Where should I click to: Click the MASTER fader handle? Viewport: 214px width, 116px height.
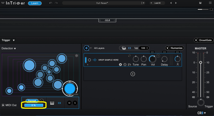point(201,62)
